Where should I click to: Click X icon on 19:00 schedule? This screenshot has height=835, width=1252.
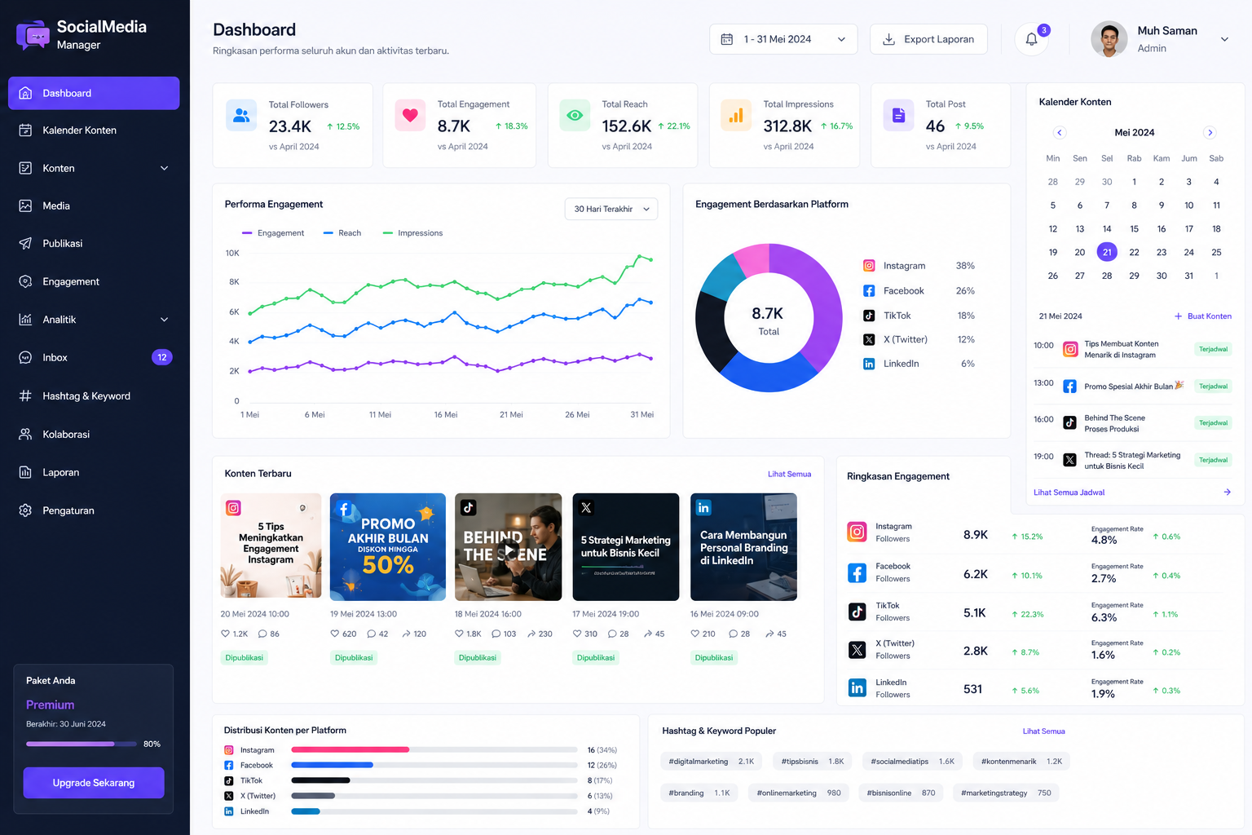pyautogui.click(x=1070, y=460)
